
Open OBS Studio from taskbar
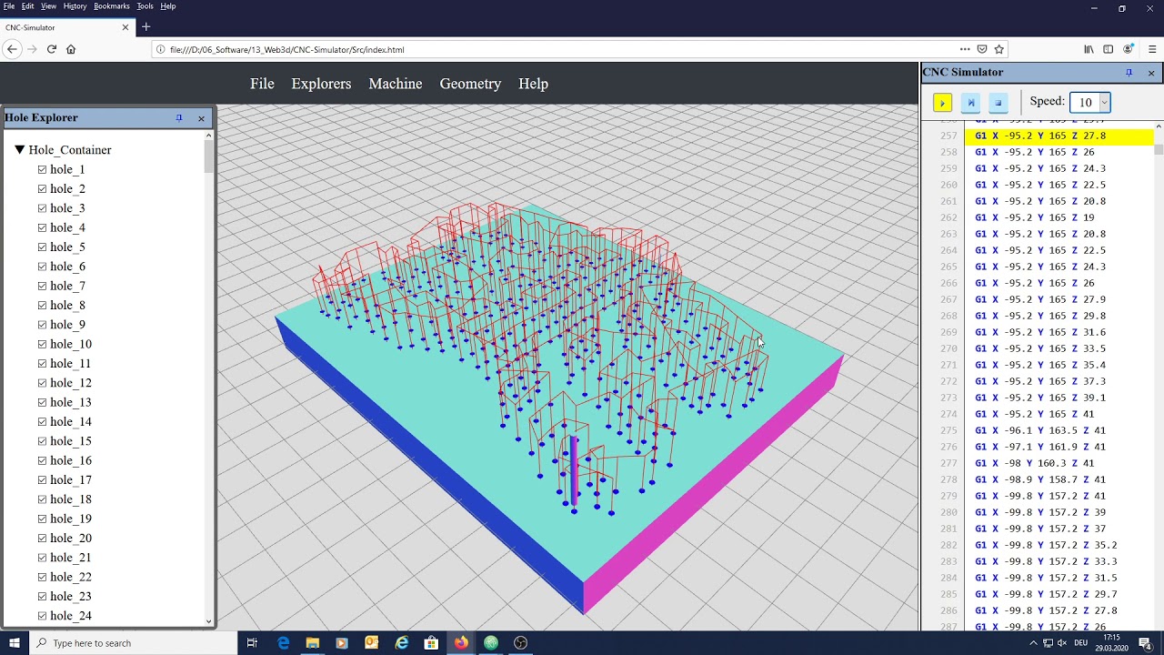(x=520, y=643)
